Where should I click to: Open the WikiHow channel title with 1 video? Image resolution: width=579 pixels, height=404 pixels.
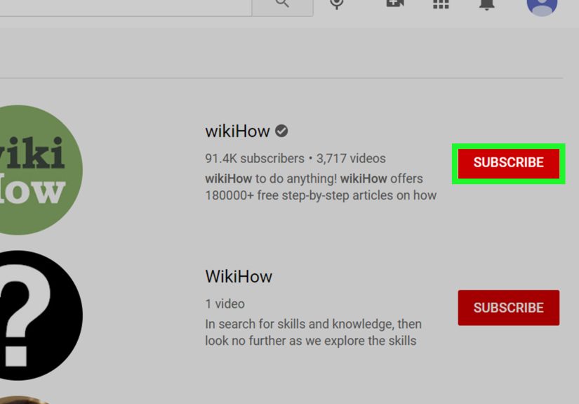point(239,277)
